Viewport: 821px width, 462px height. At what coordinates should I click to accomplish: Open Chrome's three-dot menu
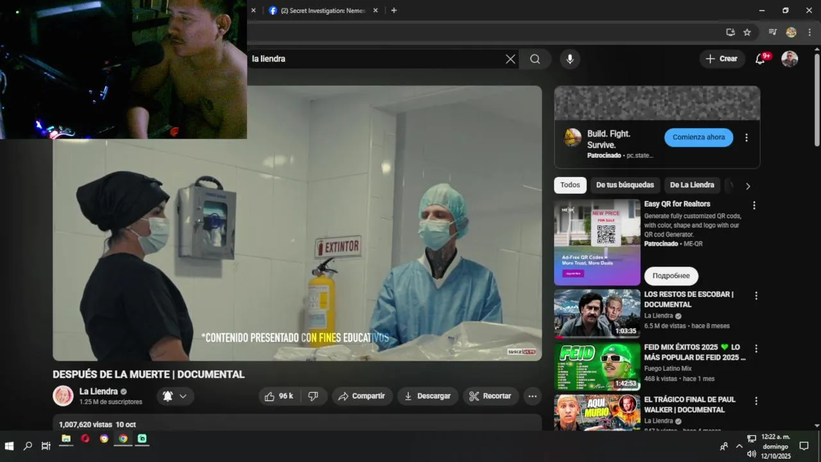coord(808,32)
